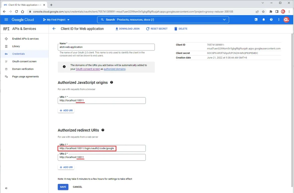Click the Credentials key icon

pos(6,54)
